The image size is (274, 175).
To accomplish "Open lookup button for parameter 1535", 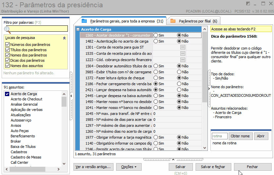I will (183, 53).
